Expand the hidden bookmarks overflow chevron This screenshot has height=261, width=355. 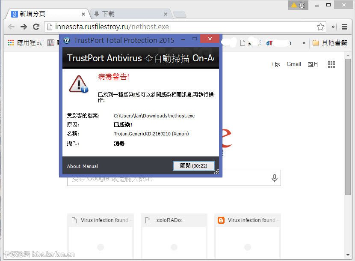(304, 43)
